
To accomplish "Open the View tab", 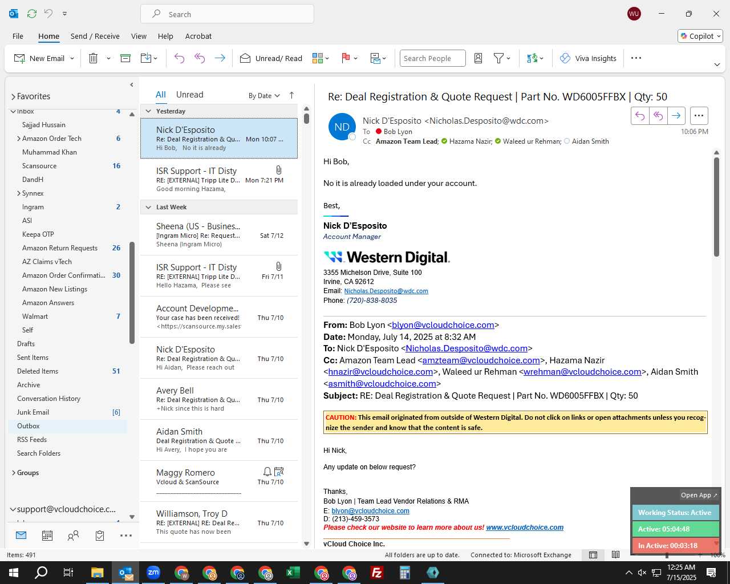I will tap(139, 36).
